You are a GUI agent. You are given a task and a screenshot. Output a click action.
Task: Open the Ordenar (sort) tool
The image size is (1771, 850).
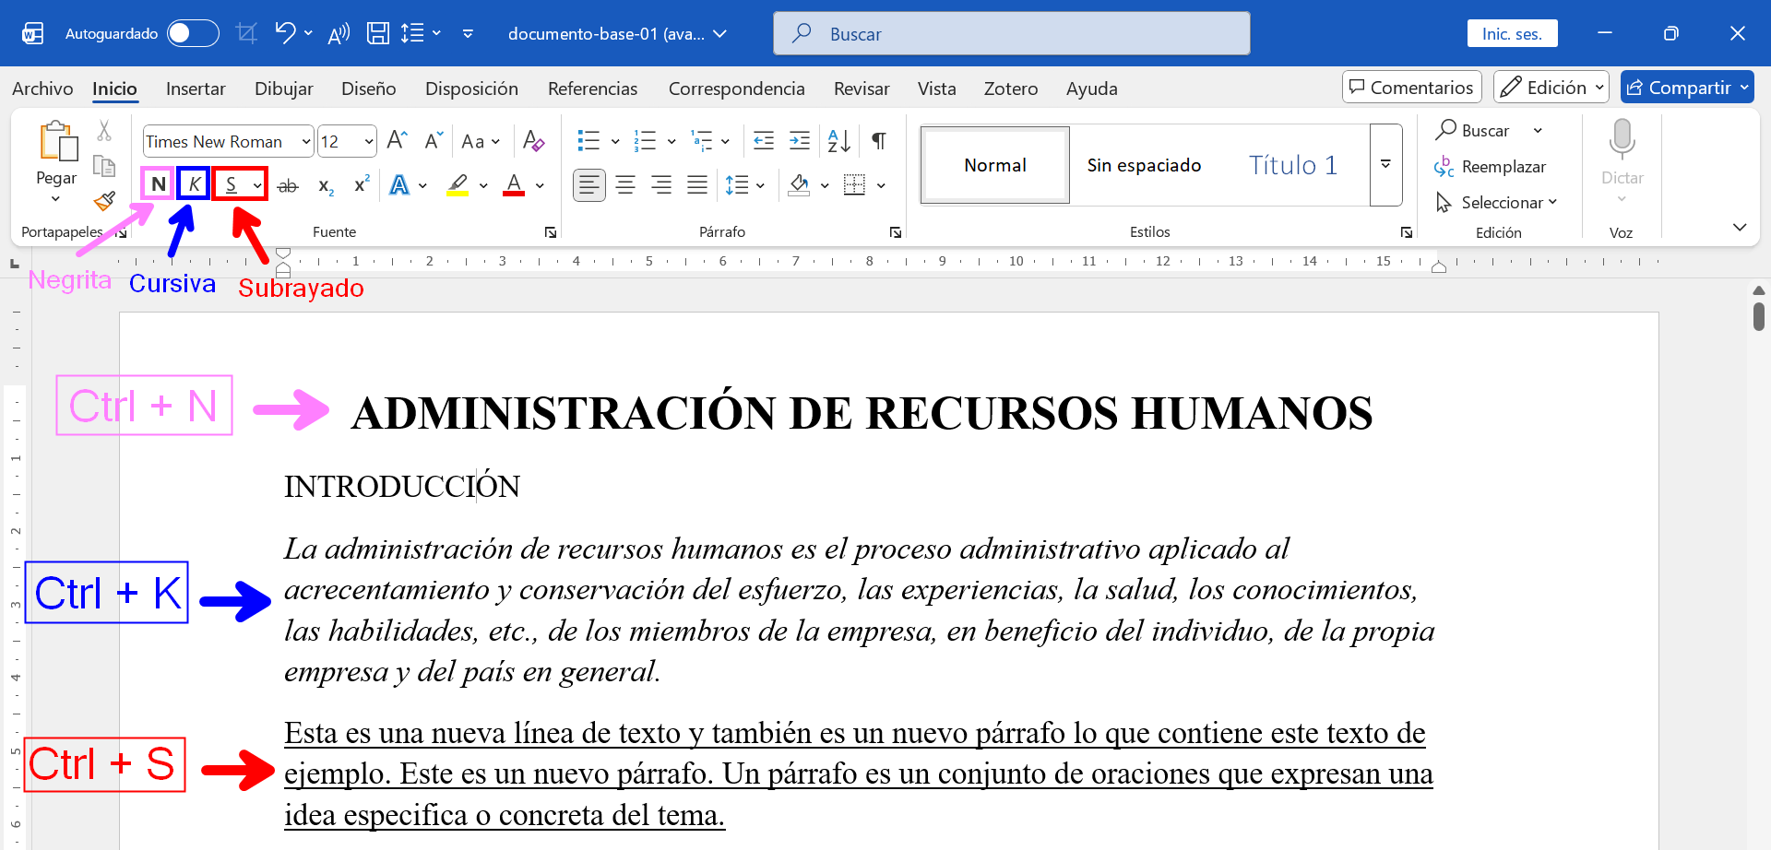(836, 140)
